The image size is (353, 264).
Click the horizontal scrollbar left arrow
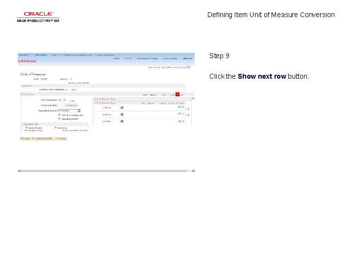19,171
